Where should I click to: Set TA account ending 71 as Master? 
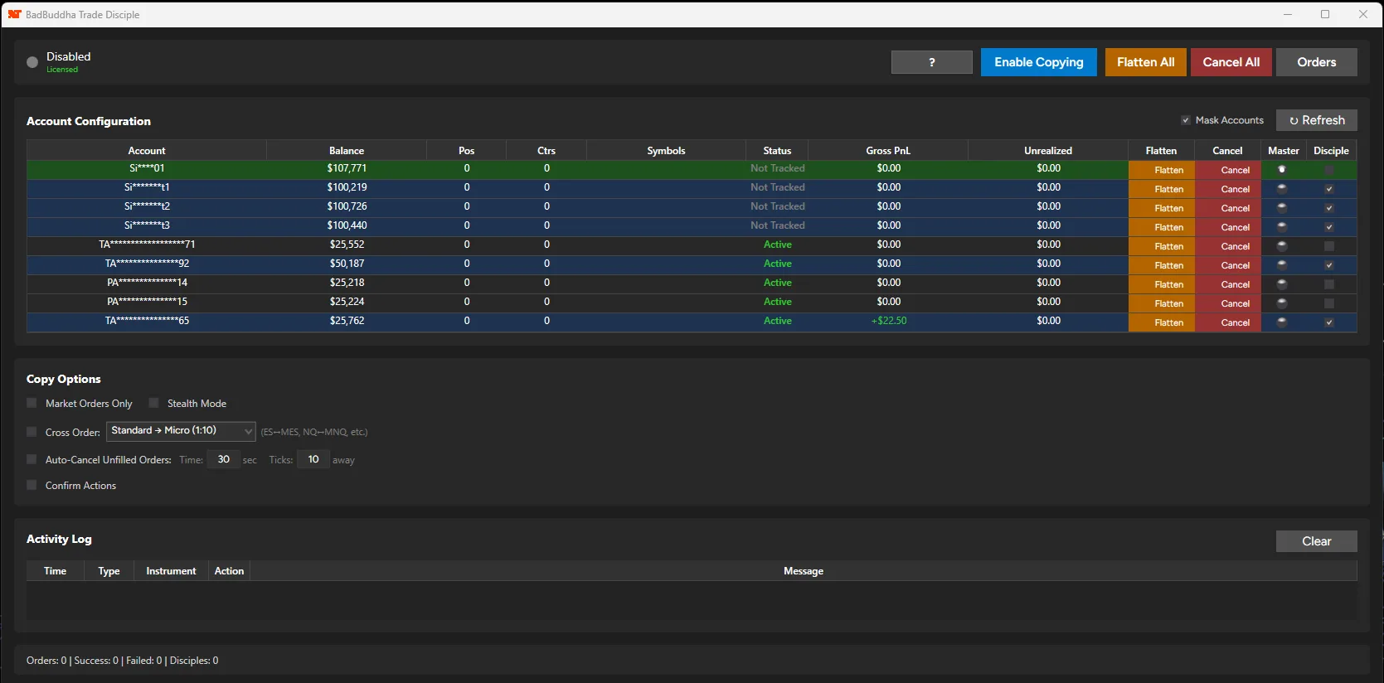click(x=1282, y=245)
